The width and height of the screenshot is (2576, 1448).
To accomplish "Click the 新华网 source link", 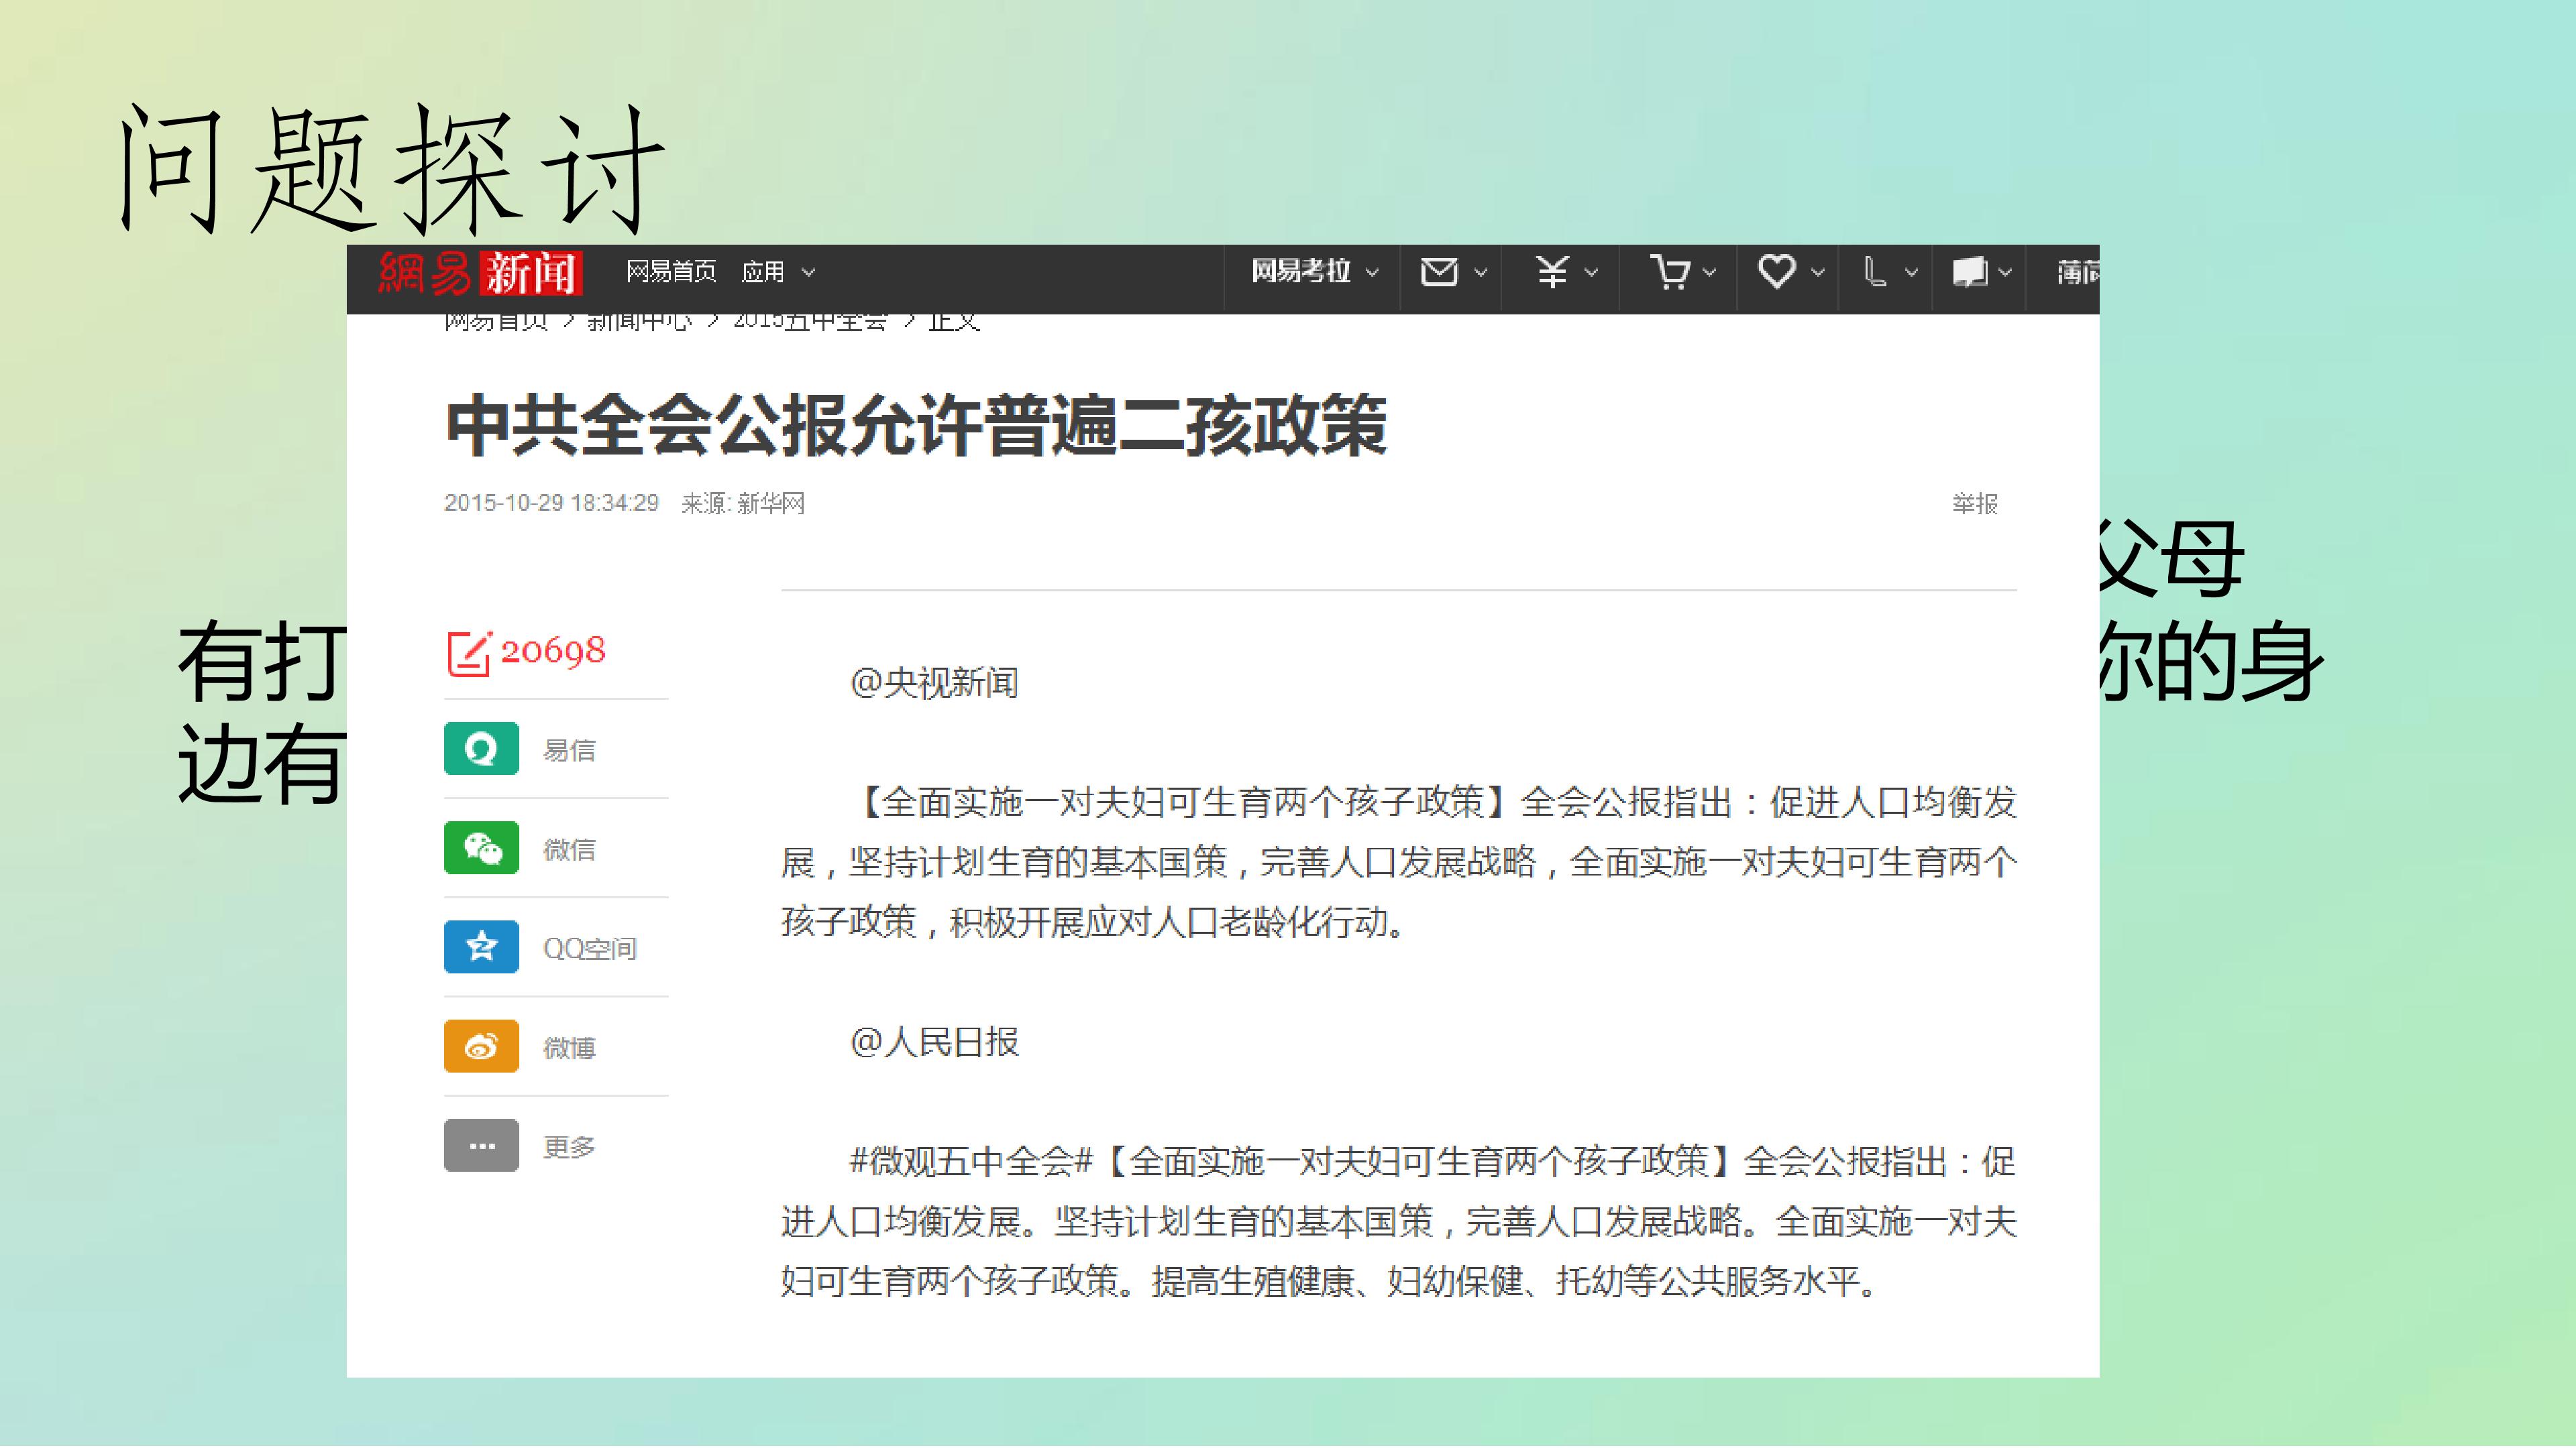I will [771, 503].
